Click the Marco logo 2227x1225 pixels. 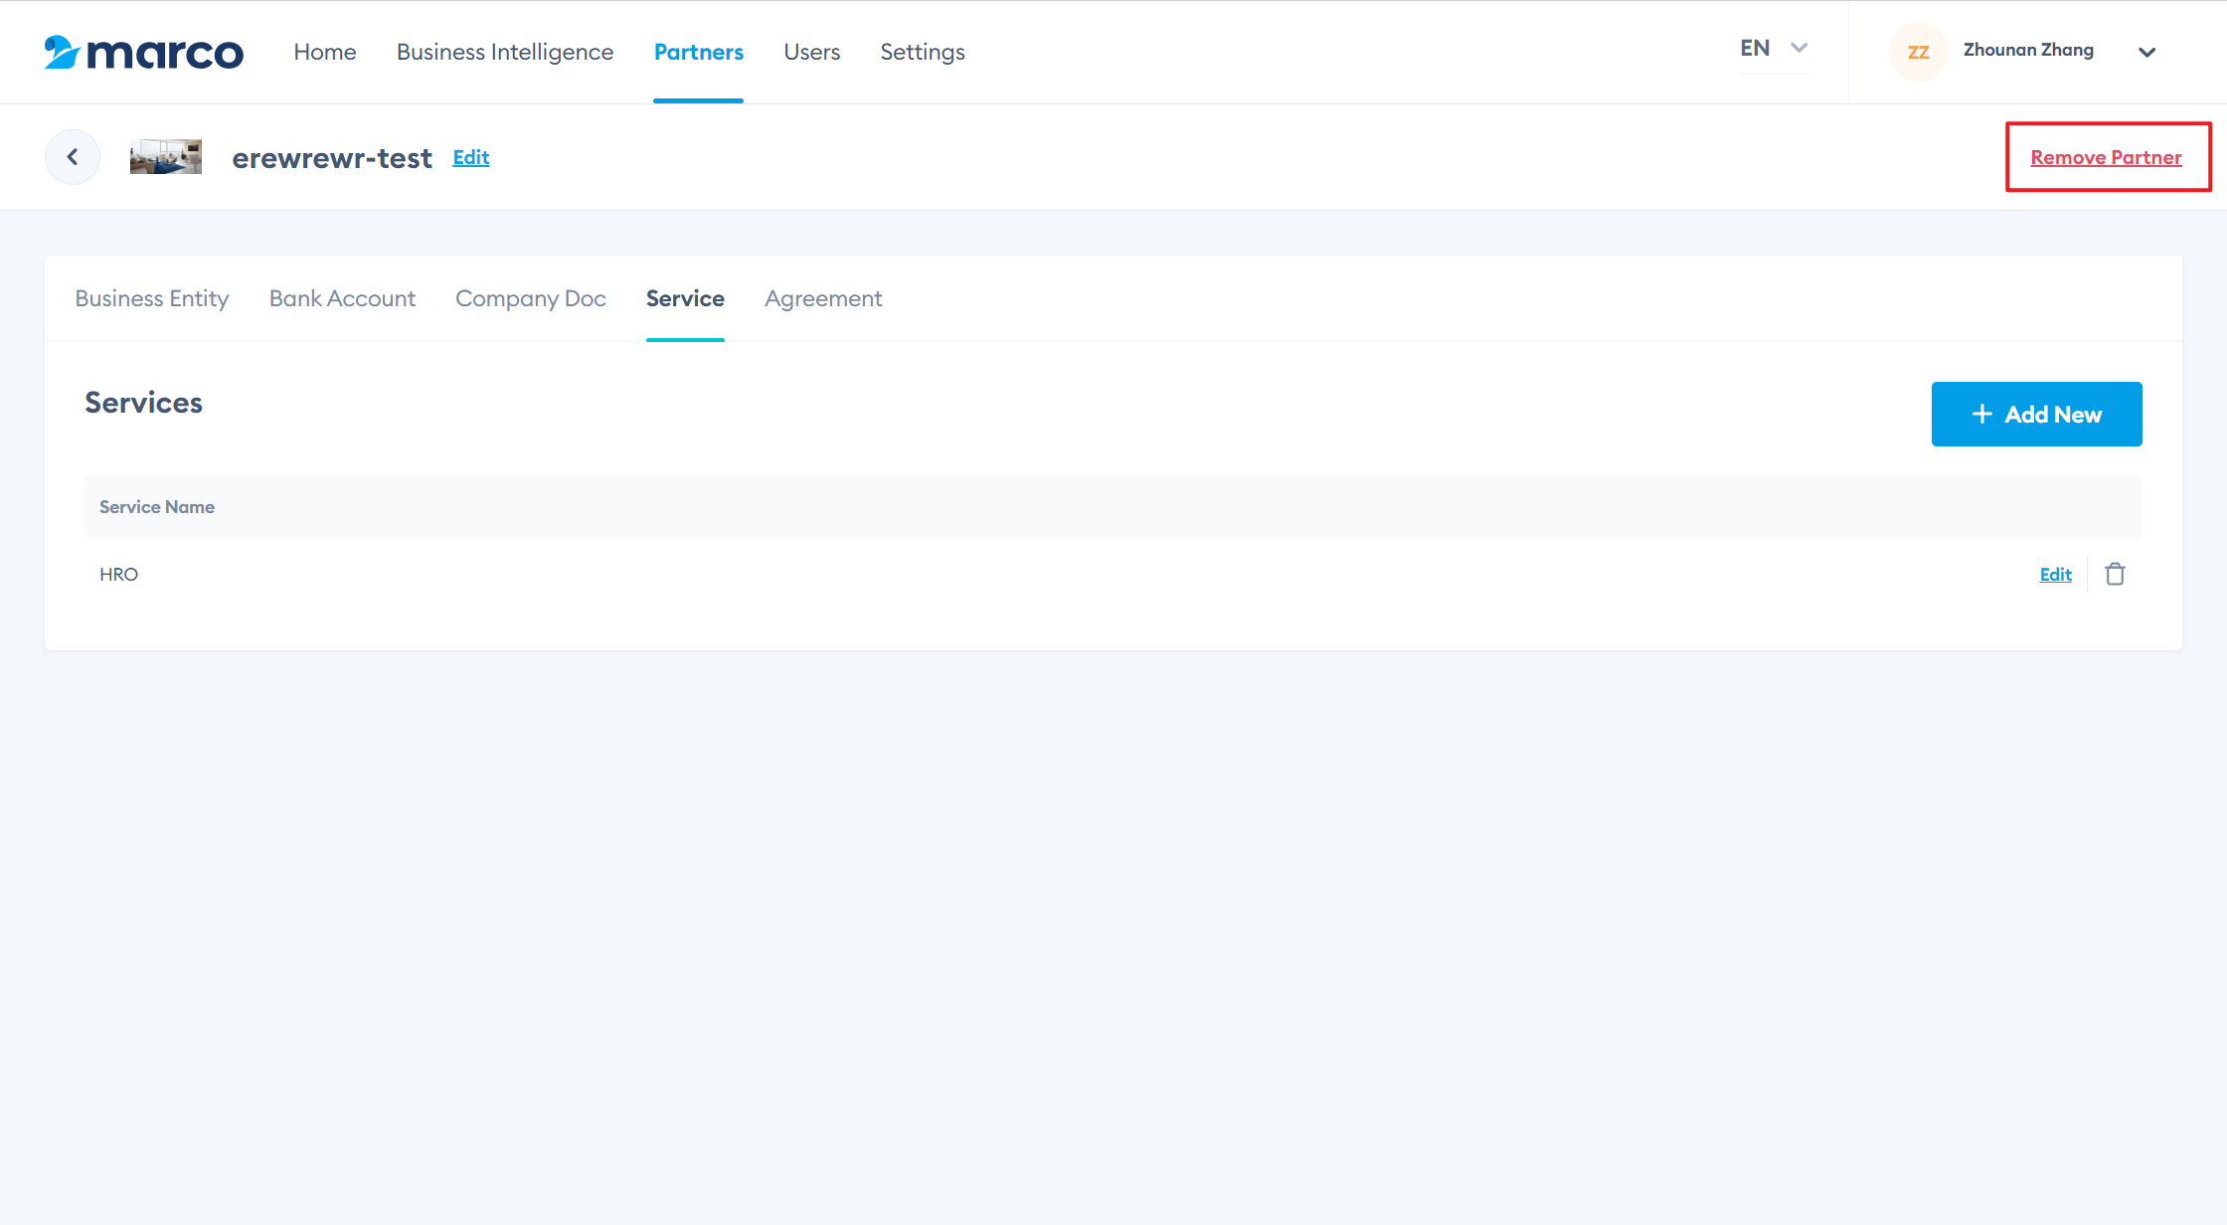(144, 52)
